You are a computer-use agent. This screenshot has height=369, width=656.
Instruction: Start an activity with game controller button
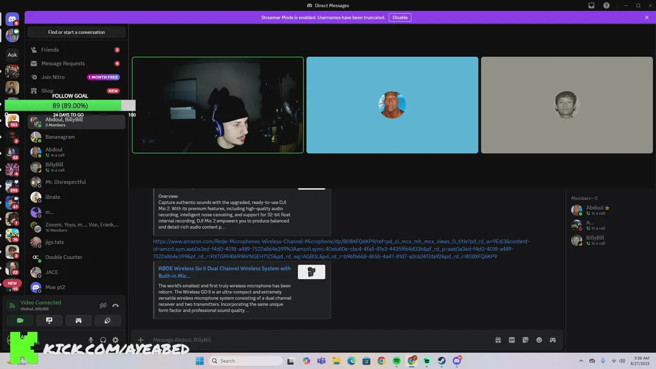point(78,320)
